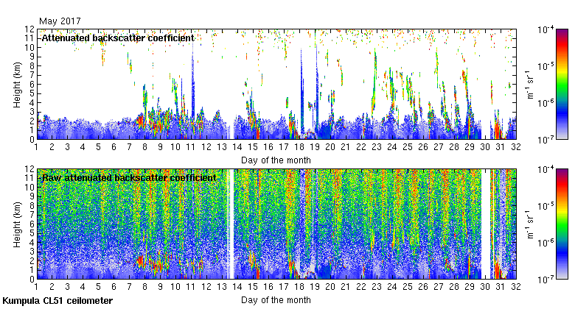Click the 10⁻⁵ label on the upper colorbar
Image resolution: width=575 pixels, height=309 pixels.
tap(546, 66)
